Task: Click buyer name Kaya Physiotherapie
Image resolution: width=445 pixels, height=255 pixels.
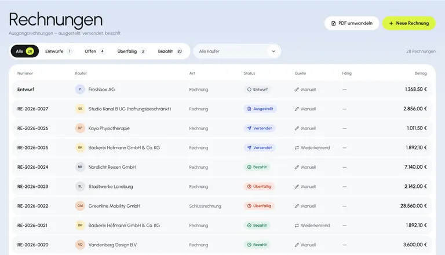Action: [109, 128]
